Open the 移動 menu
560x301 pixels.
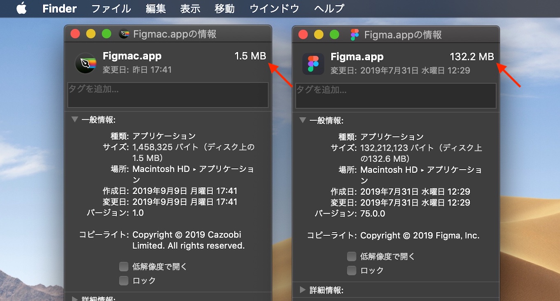[x=225, y=8]
